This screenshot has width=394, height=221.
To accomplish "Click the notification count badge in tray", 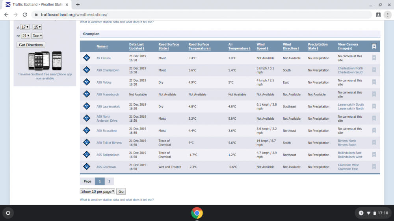I will tap(361, 213).
